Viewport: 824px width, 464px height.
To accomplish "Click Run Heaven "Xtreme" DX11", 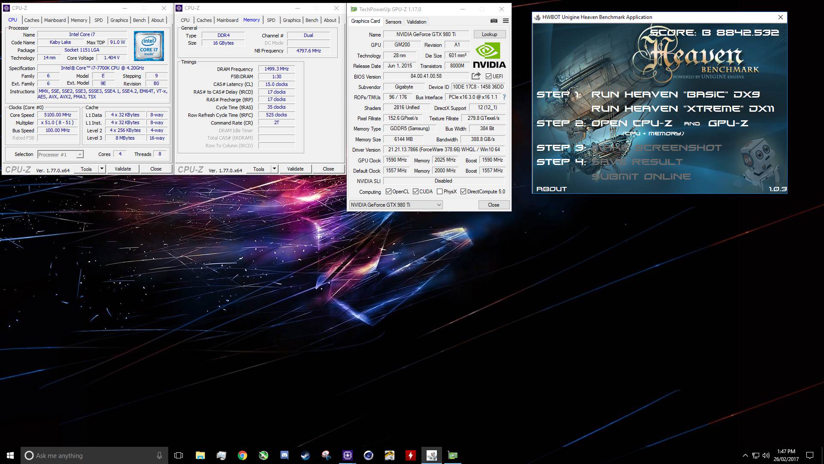I will pos(683,109).
